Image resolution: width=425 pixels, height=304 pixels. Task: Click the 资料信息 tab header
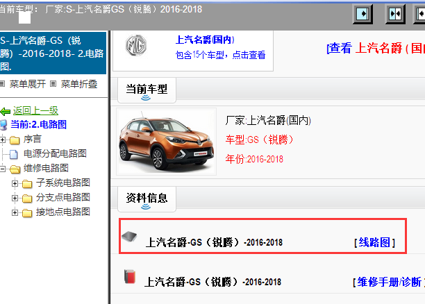[147, 199]
